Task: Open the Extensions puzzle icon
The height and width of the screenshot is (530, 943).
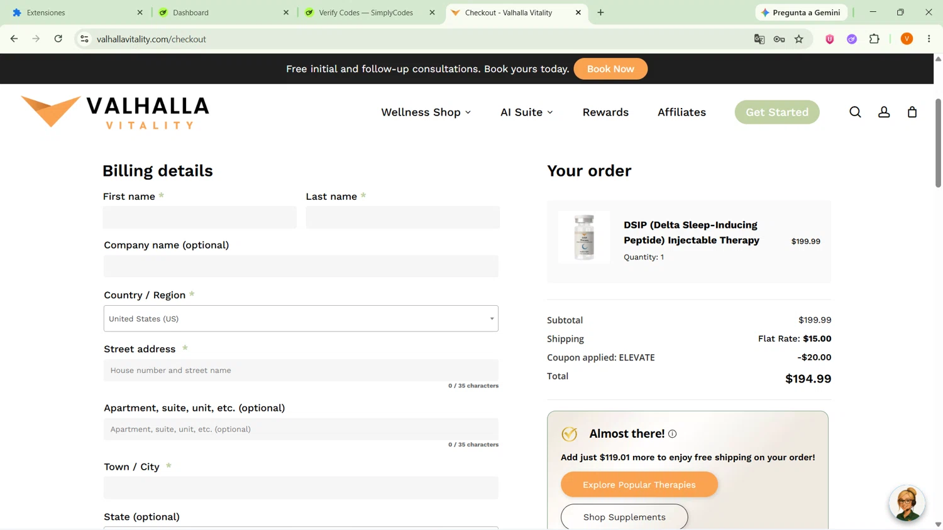Action: pos(874,39)
